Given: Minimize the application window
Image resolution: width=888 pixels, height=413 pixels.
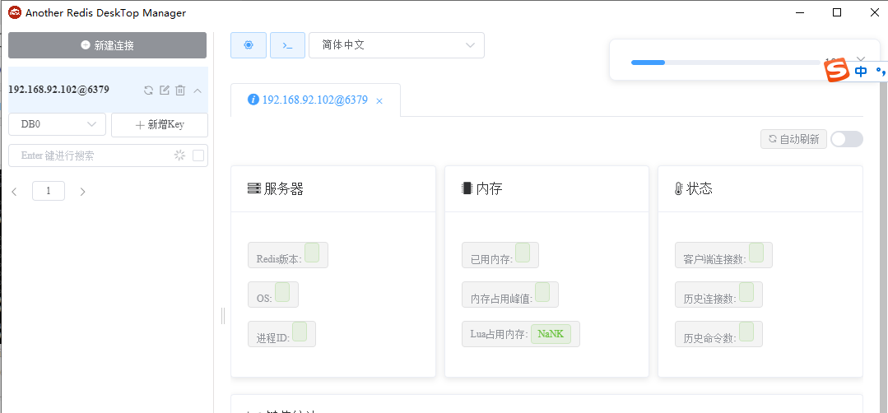Looking at the screenshot, I should point(800,12).
